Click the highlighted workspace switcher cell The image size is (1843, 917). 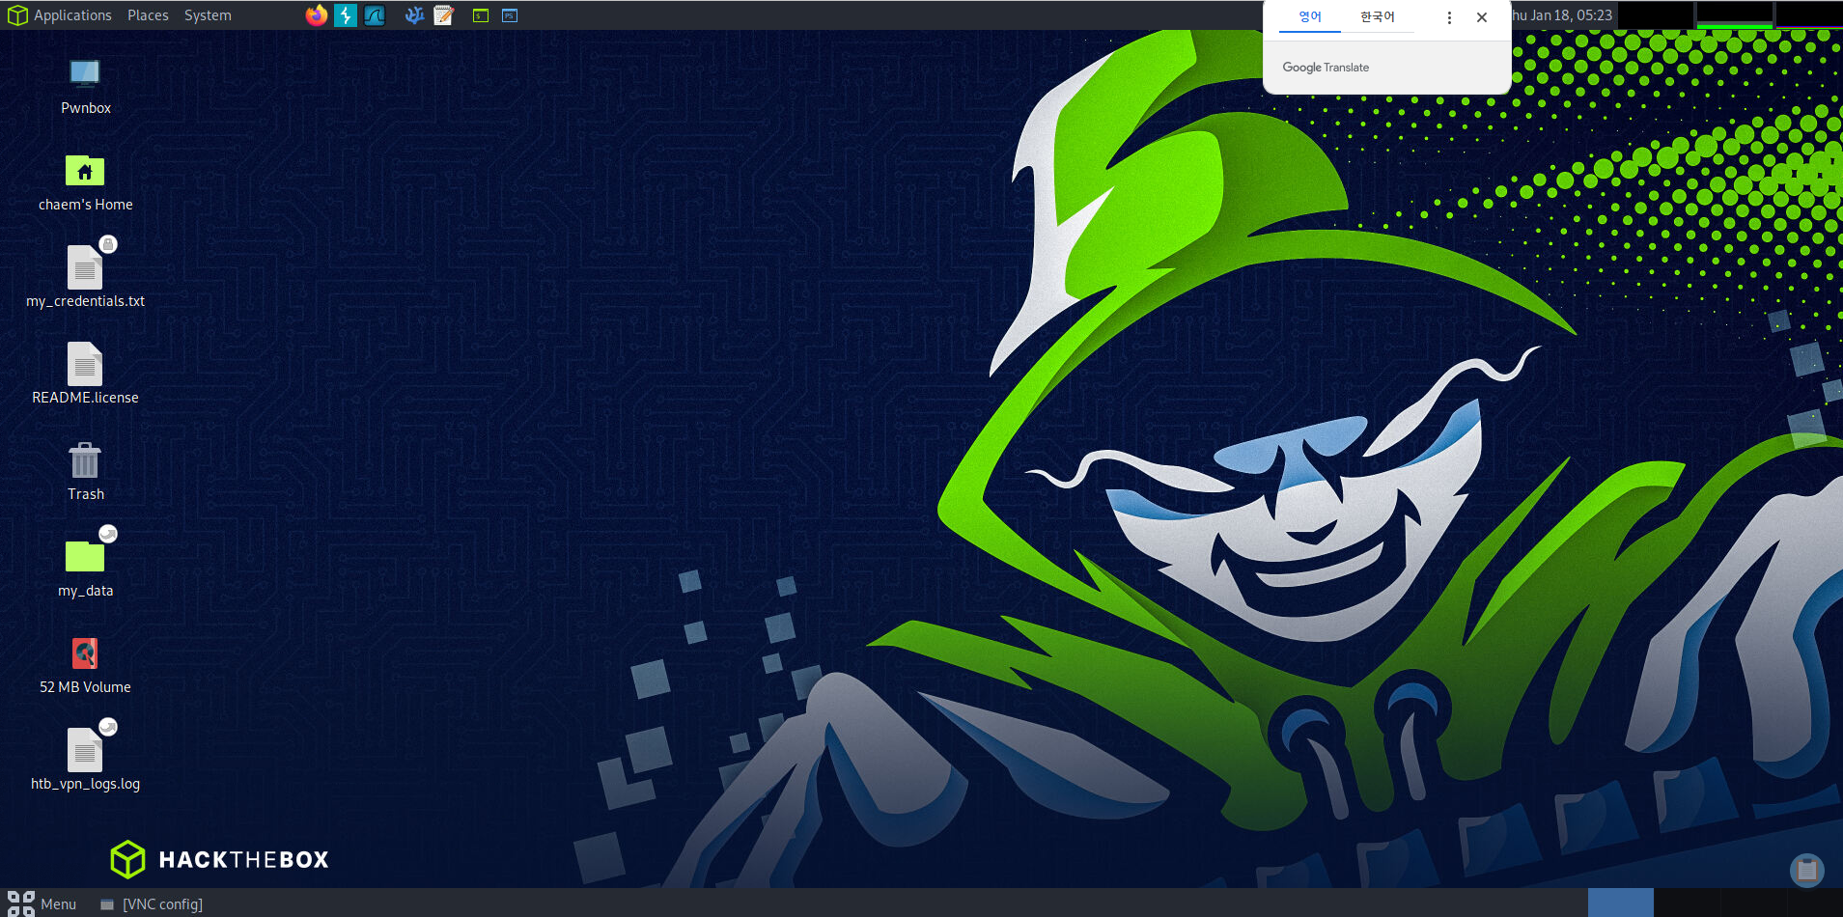(1621, 903)
